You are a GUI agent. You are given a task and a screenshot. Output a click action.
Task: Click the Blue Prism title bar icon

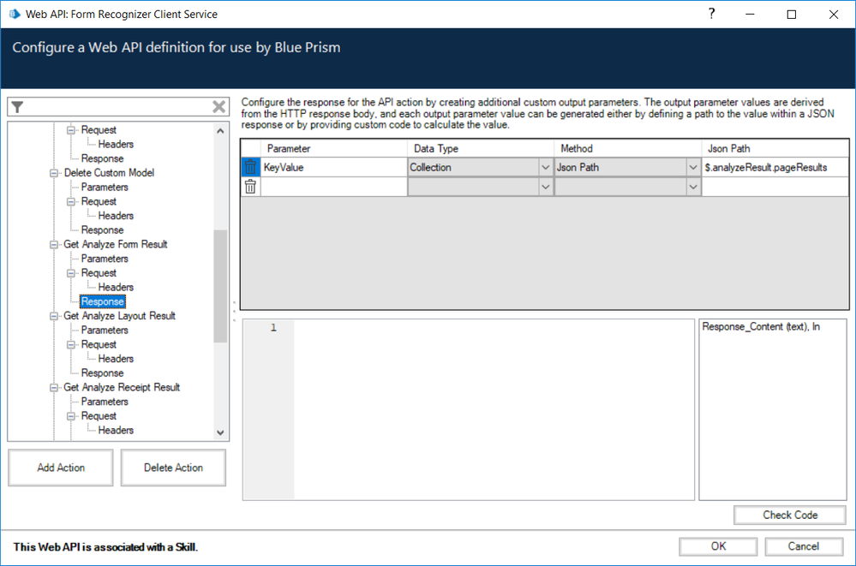click(14, 15)
